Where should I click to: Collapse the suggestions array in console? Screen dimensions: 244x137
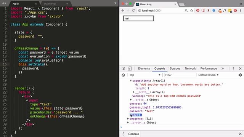[131, 81]
